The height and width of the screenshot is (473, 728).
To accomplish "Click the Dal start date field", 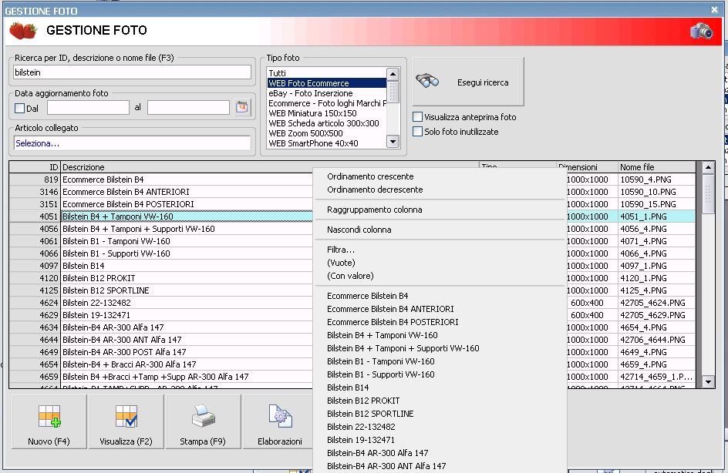I will (88, 108).
